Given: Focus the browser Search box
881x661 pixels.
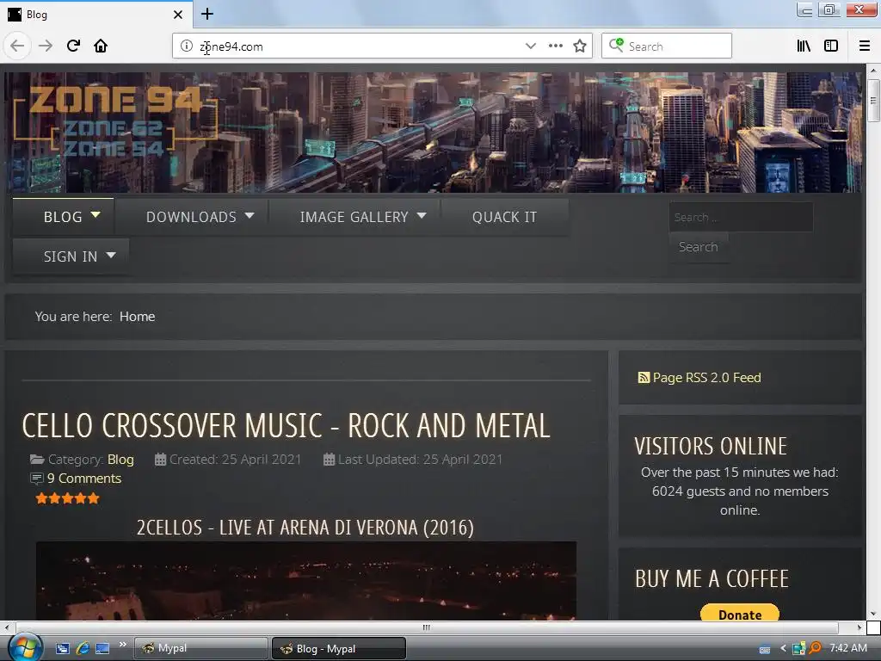Looking at the screenshot, I should tap(667, 46).
